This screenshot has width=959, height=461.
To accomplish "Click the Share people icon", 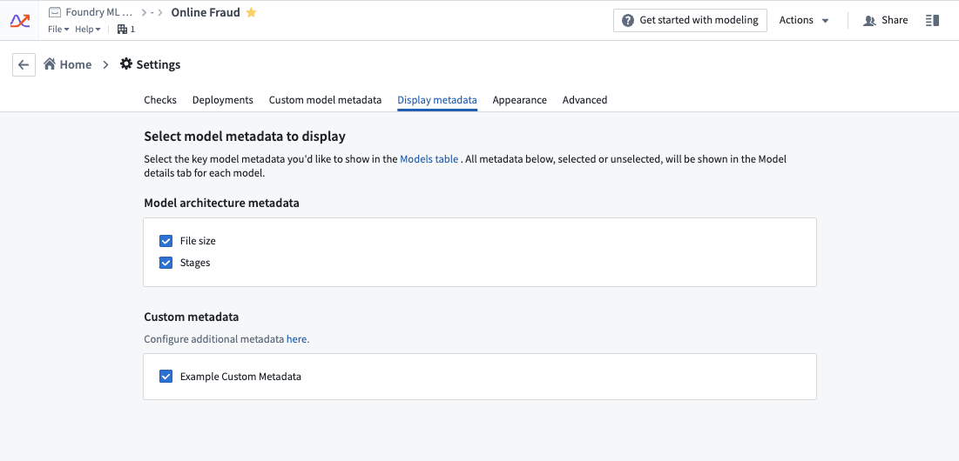I will tap(869, 20).
